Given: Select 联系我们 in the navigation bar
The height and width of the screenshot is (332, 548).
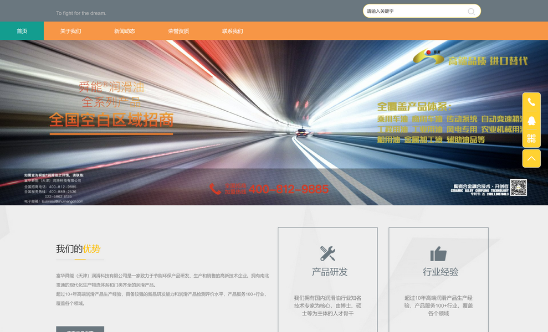Looking at the screenshot, I should [233, 31].
